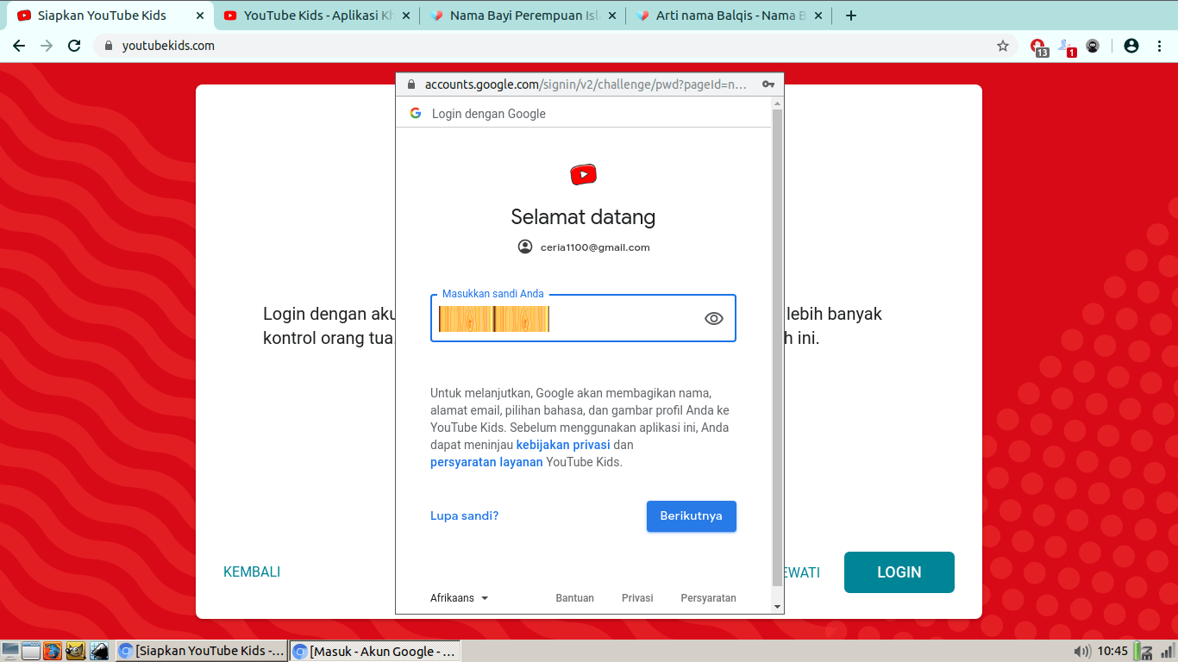Click the 10:45 clock in the taskbar
1178x662 pixels.
click(1112, 651)
